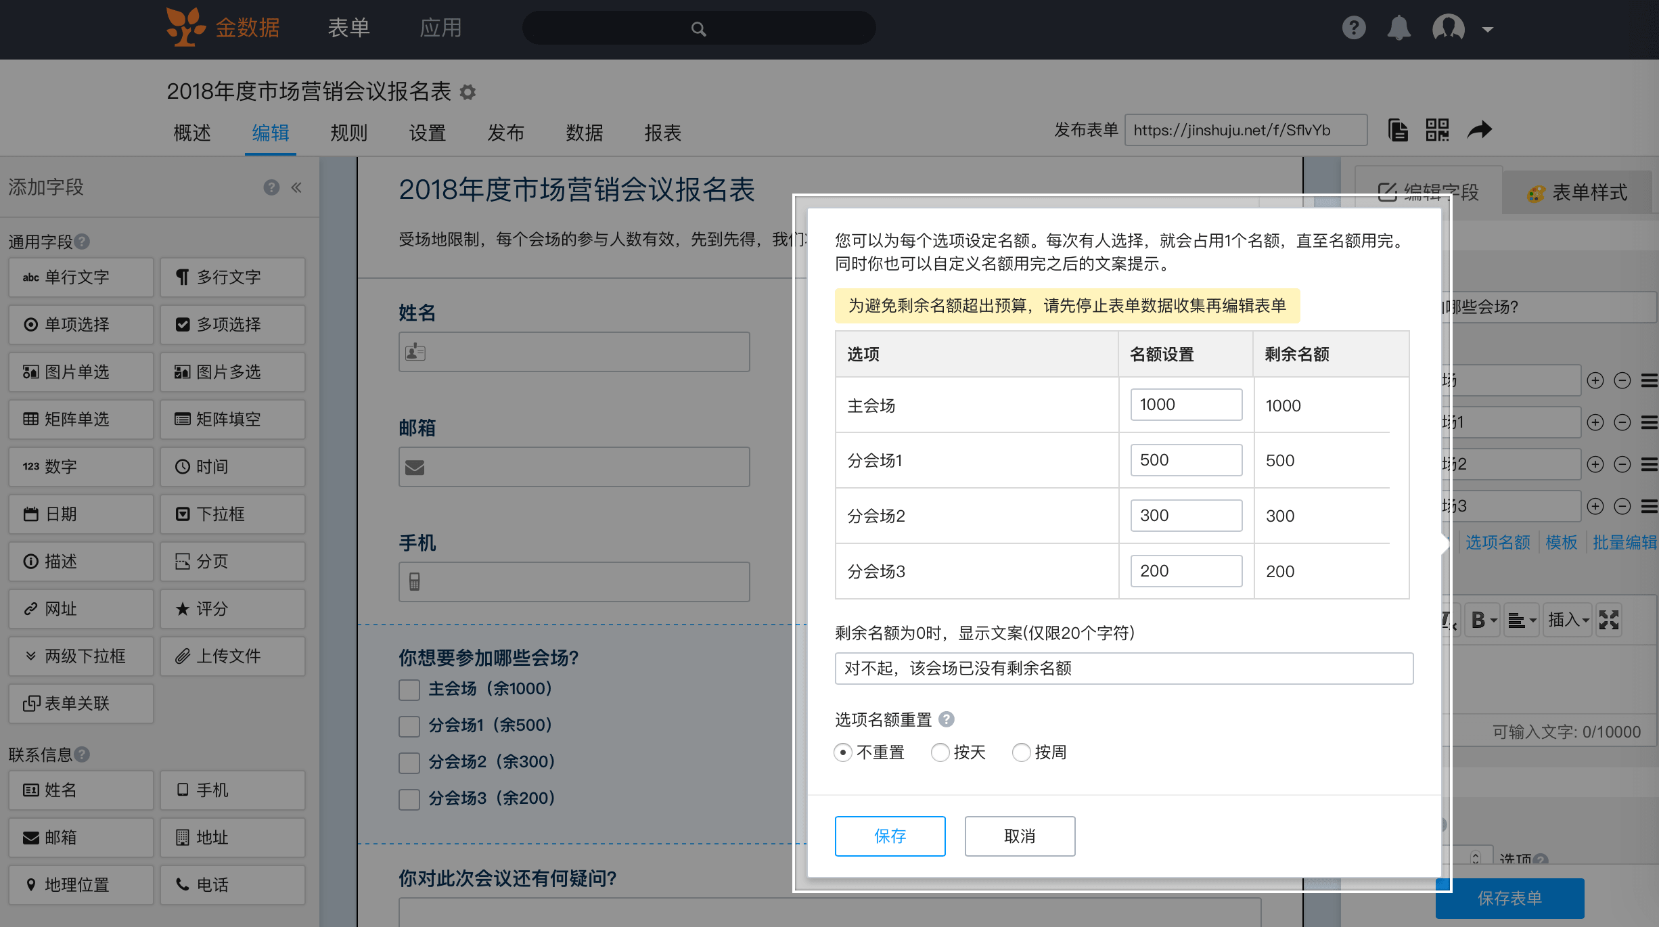Viewport: 1659px width, 927px height.
Task: Collapse the add-field panel with double chevron
Action: [296, 187]
